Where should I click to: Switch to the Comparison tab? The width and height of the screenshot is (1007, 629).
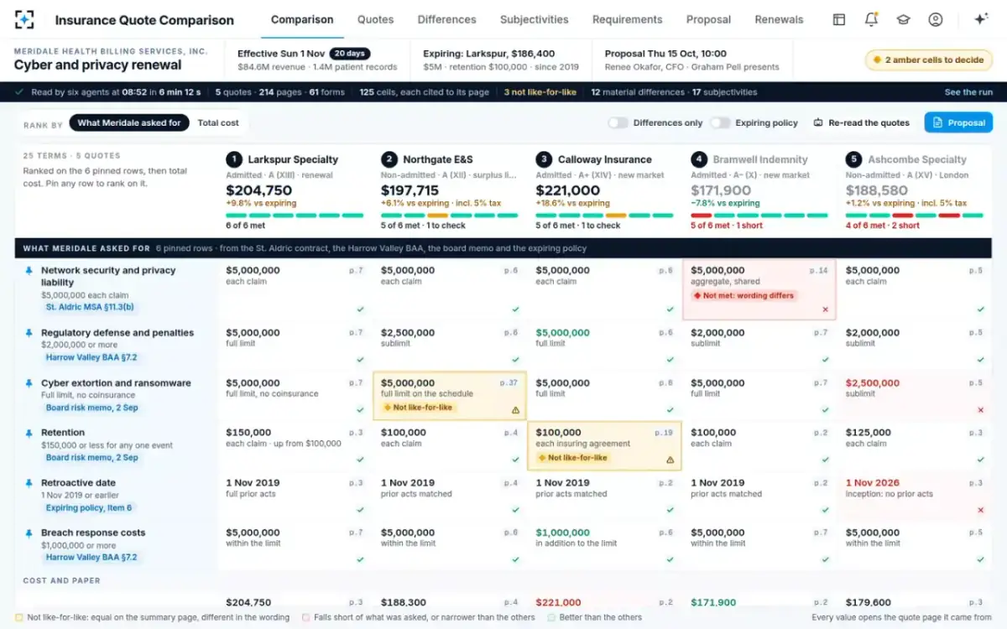(302, 19)
